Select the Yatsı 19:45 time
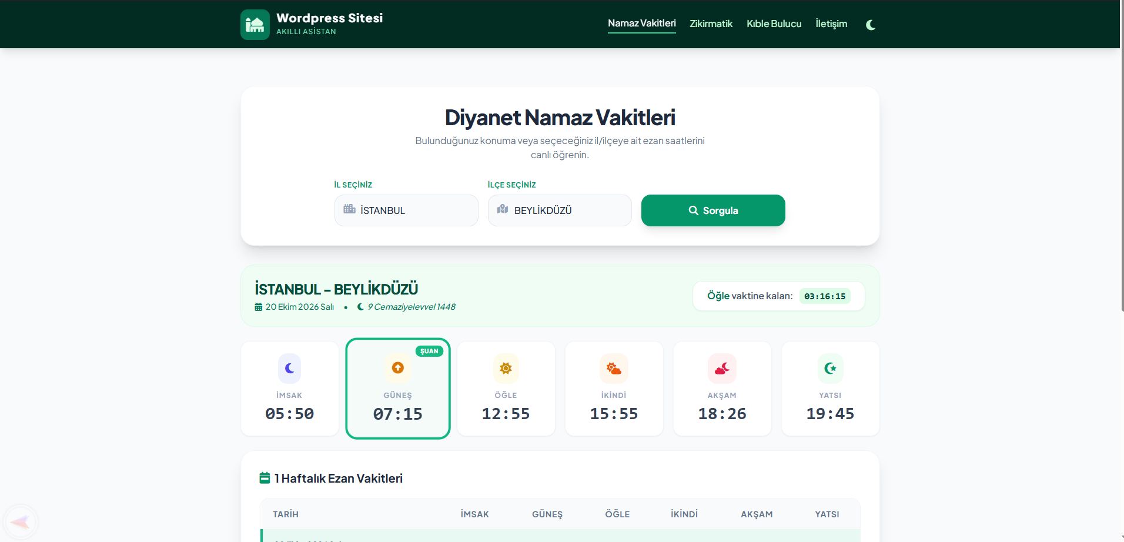This screenshot has height=542, width=1124. click(x=830, y=414)
